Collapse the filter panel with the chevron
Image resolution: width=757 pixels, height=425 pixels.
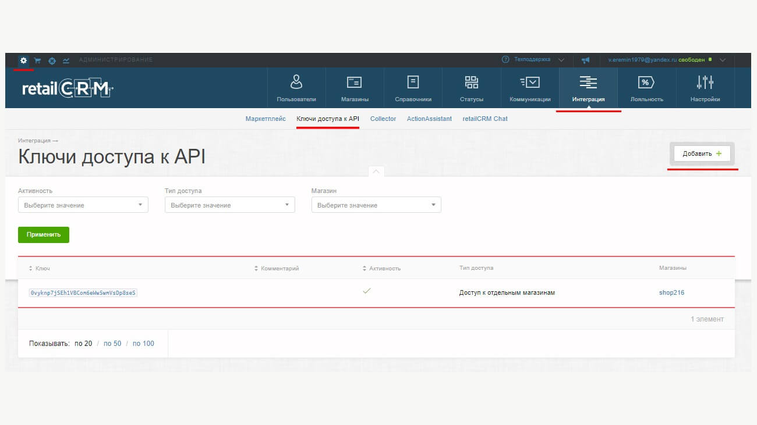tap(376, 172)
